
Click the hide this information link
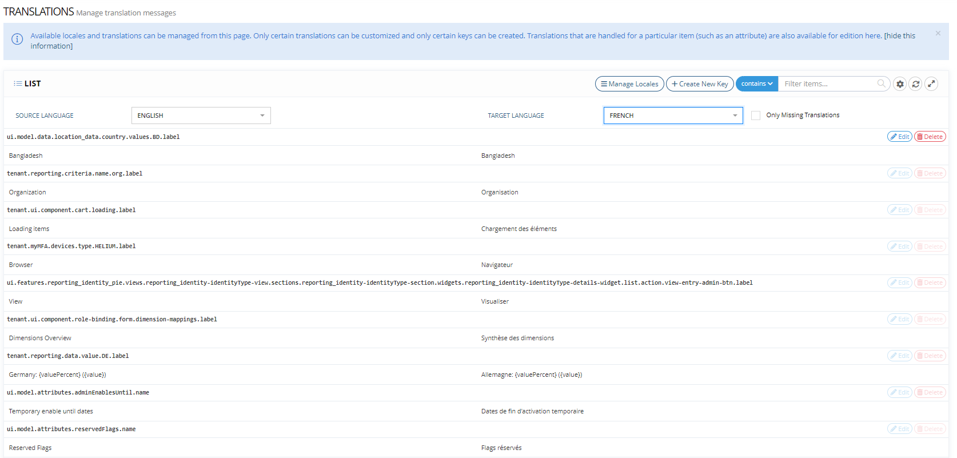click(x=899, y=36)
